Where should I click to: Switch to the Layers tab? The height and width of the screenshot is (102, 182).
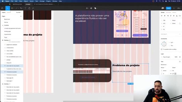(4, 12)
